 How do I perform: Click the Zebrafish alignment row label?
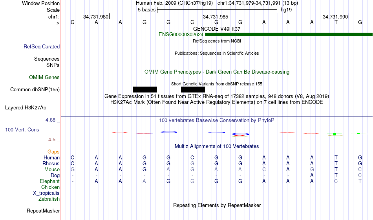(x=49, y=199)
